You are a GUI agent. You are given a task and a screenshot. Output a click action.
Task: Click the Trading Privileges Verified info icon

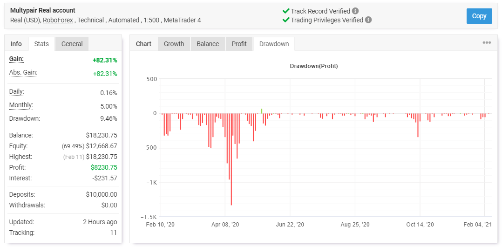click(x=368, y=20)
